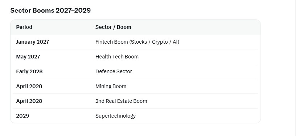Select the Period column header

pos(24,27)
